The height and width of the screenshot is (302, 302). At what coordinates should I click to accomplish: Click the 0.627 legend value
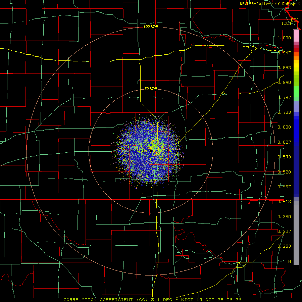(x=284, y=142)
